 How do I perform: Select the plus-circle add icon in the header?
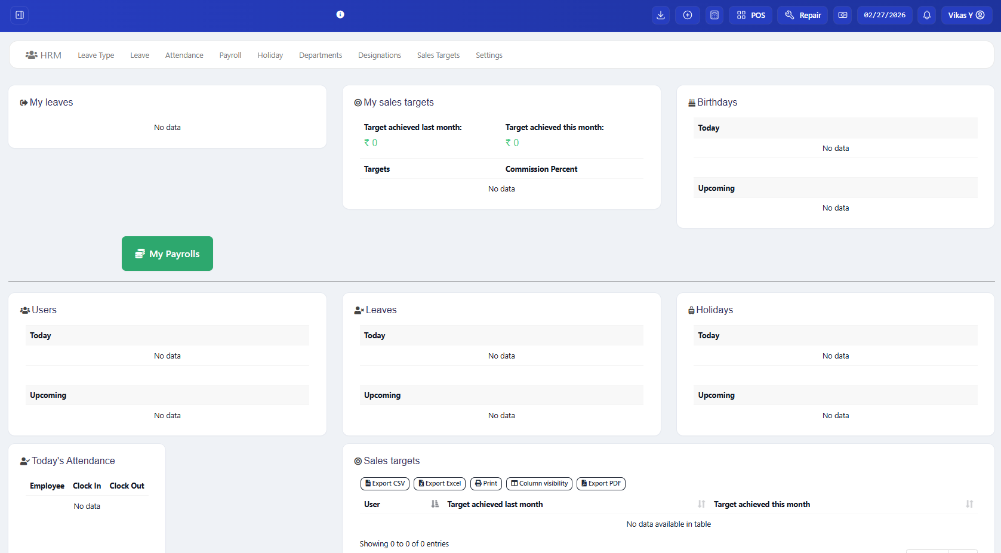687,15
